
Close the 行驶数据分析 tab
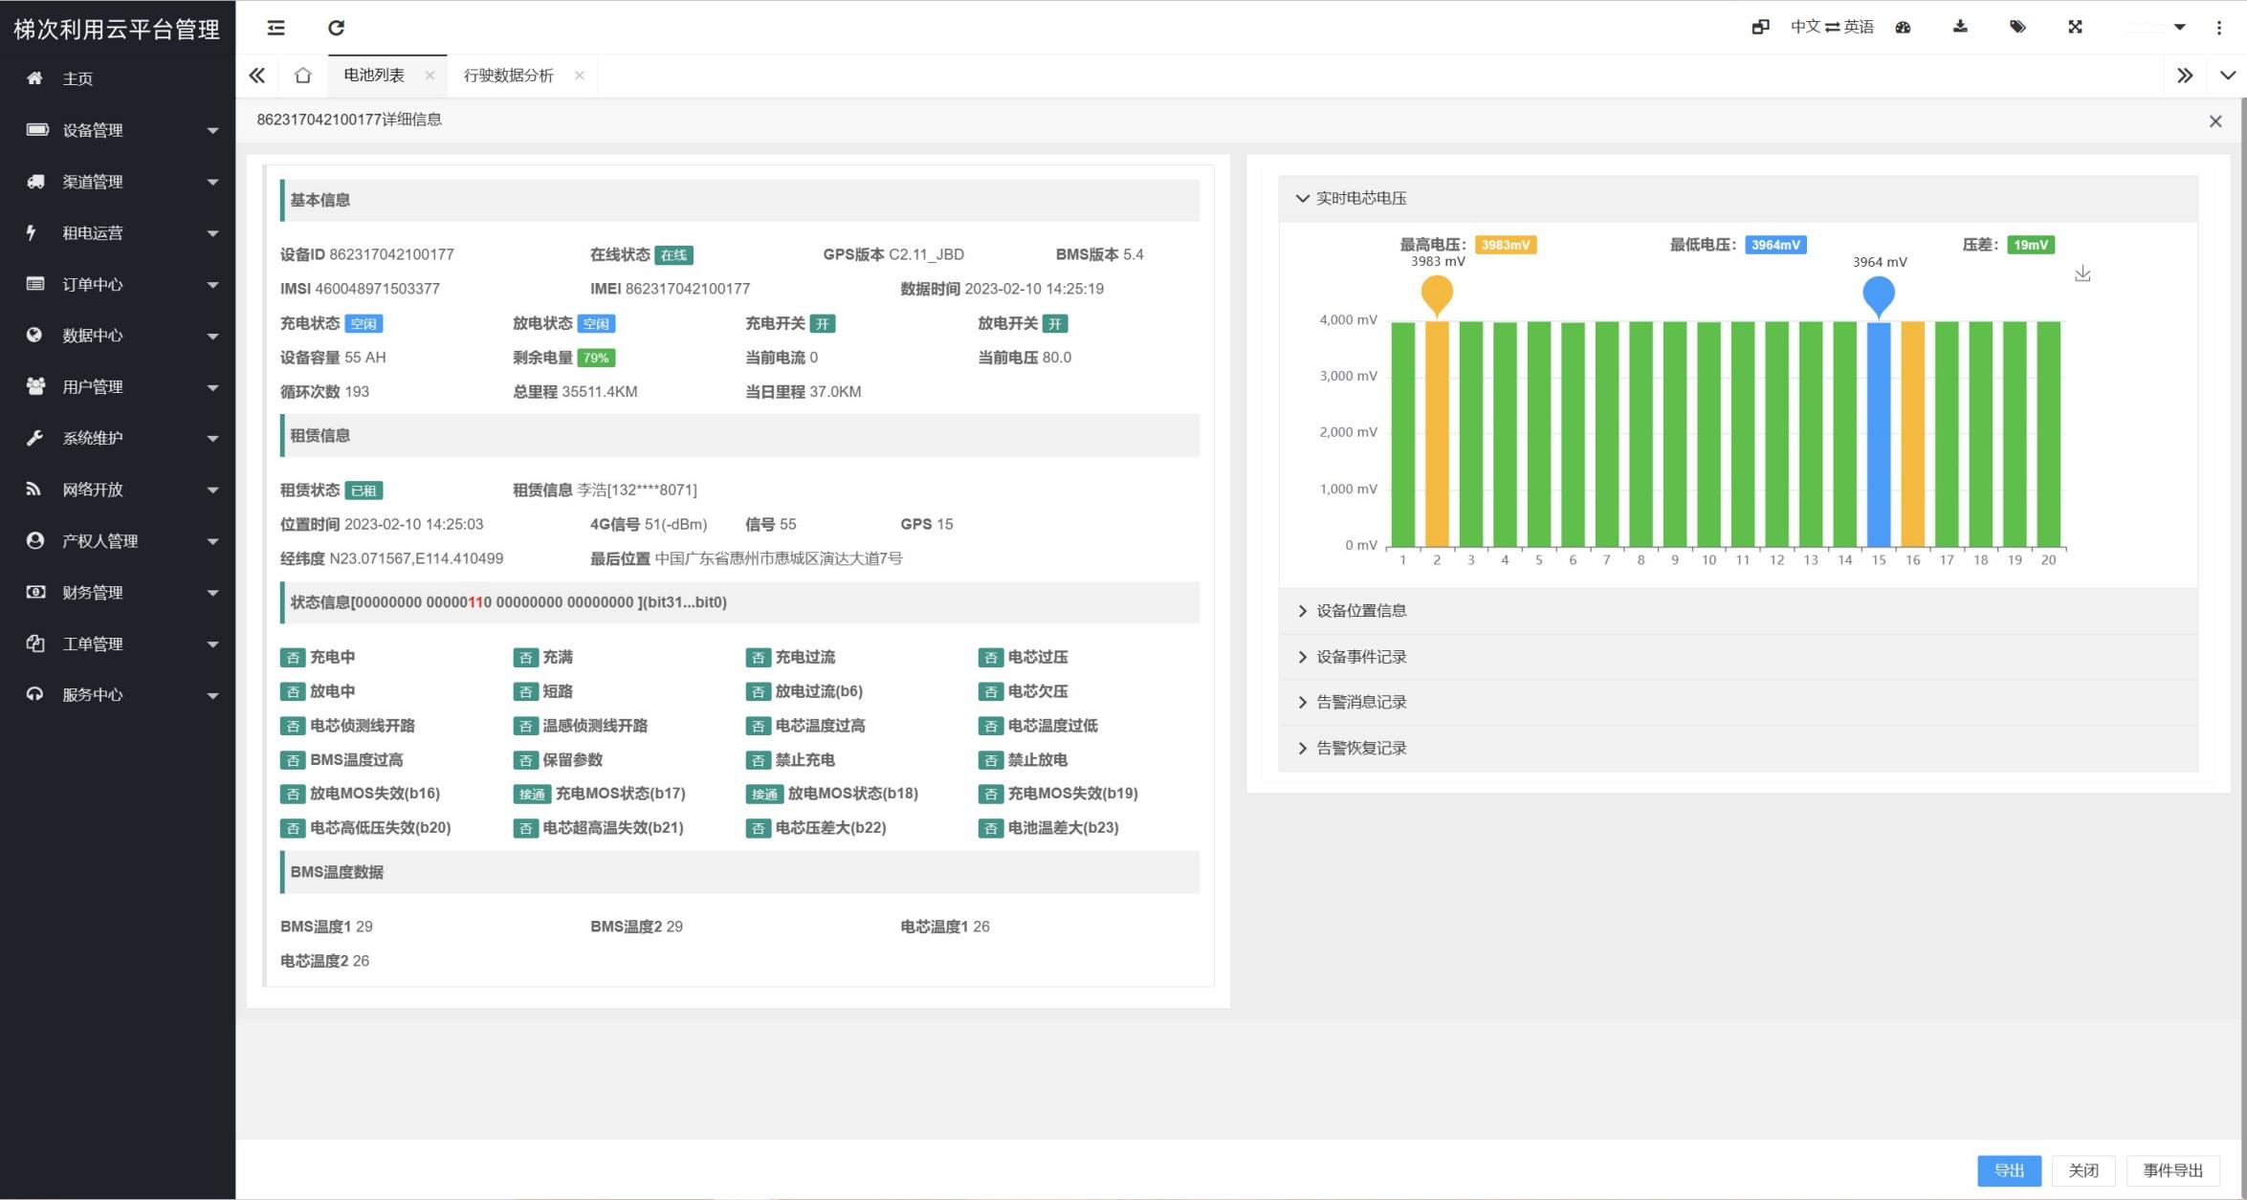[579, 76]
